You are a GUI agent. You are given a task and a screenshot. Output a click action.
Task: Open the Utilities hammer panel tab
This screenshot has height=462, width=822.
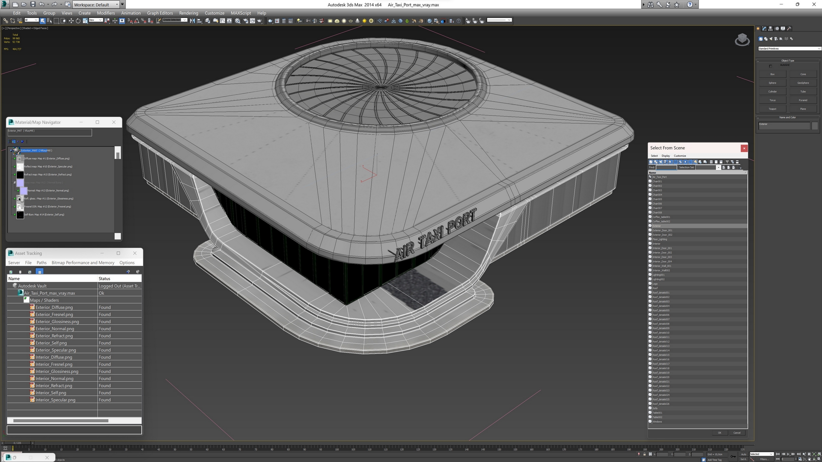pyautogui.click(x=789, y=29)
